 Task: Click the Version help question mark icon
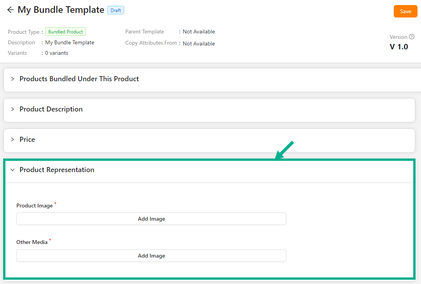tap(412, 37)
